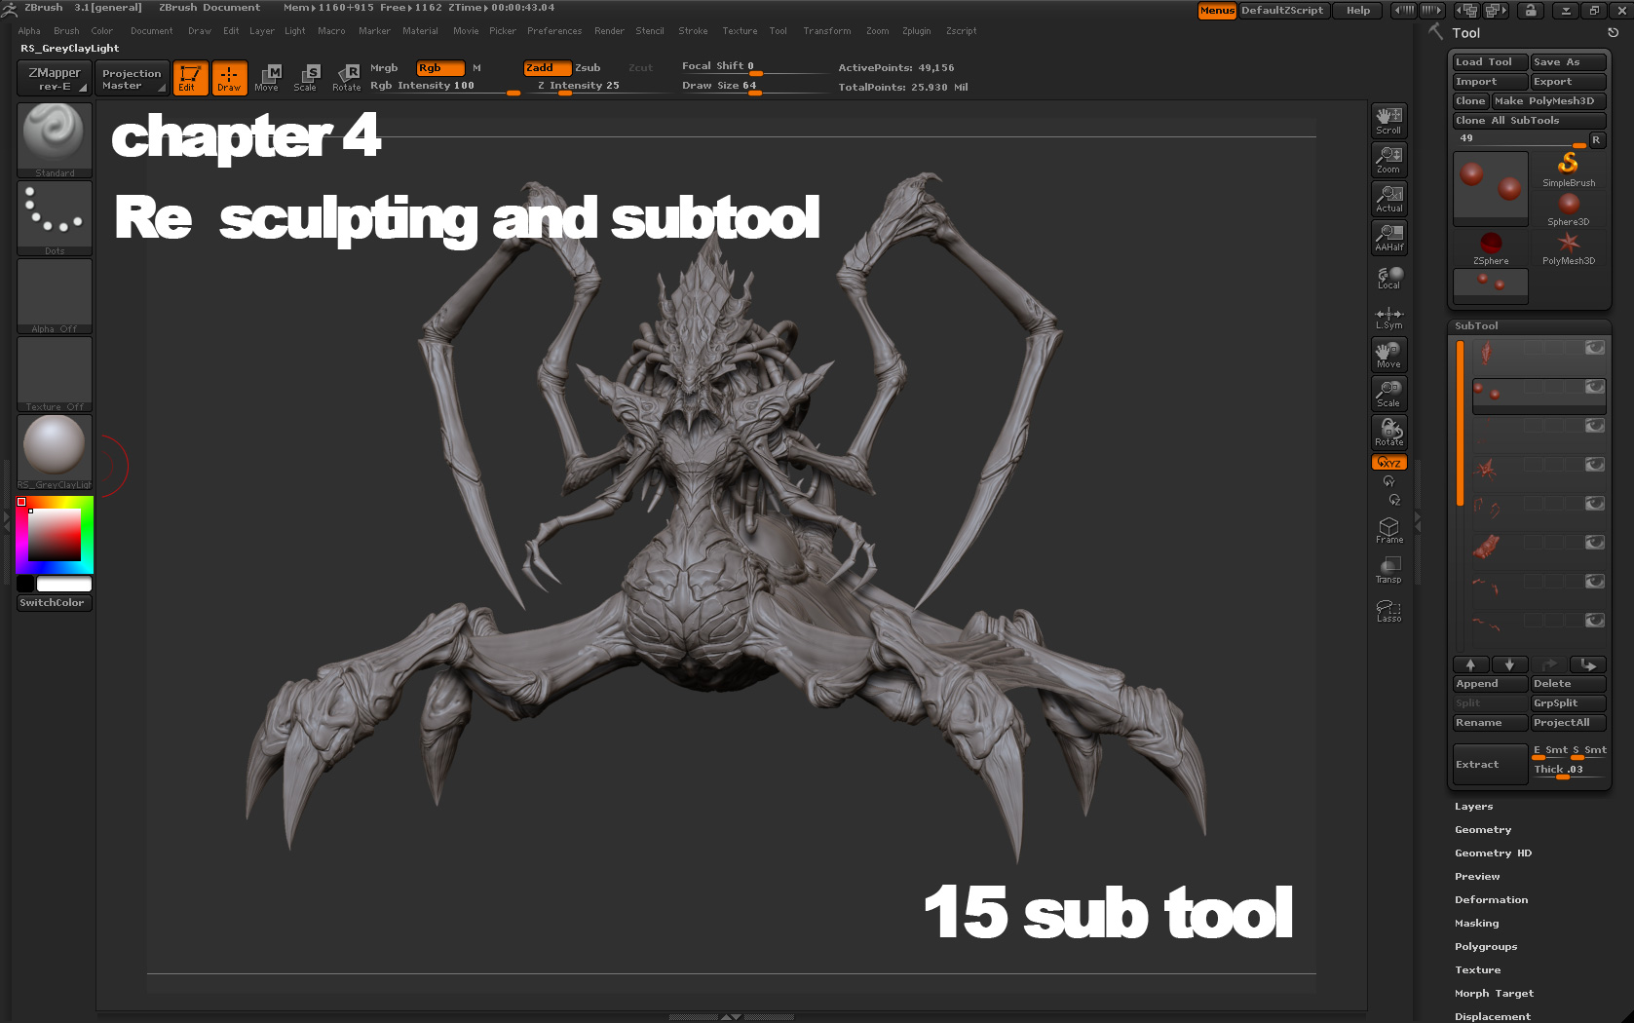Screen dimensions: 1634x1023
Task: Activate the Draw mode button
Action: coord(230,78)
